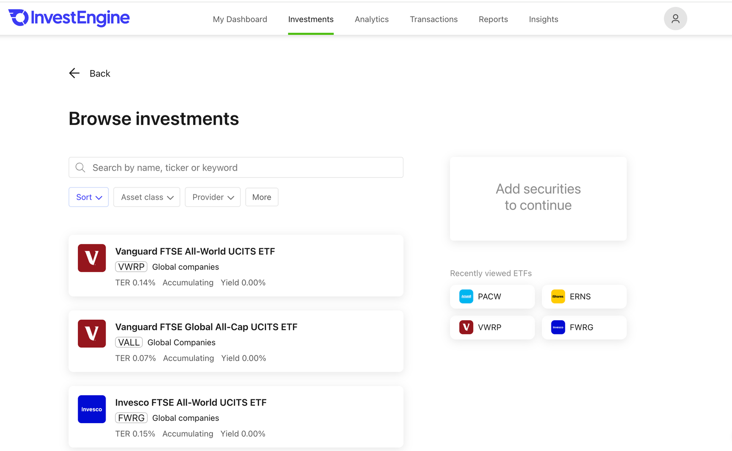Expand the Asset class filter

147,197
